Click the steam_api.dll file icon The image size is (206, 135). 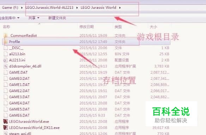pos(6,134)
